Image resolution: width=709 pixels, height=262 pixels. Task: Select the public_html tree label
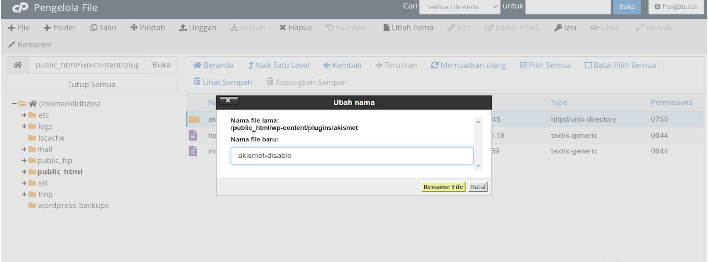click(x=60, y=172)
